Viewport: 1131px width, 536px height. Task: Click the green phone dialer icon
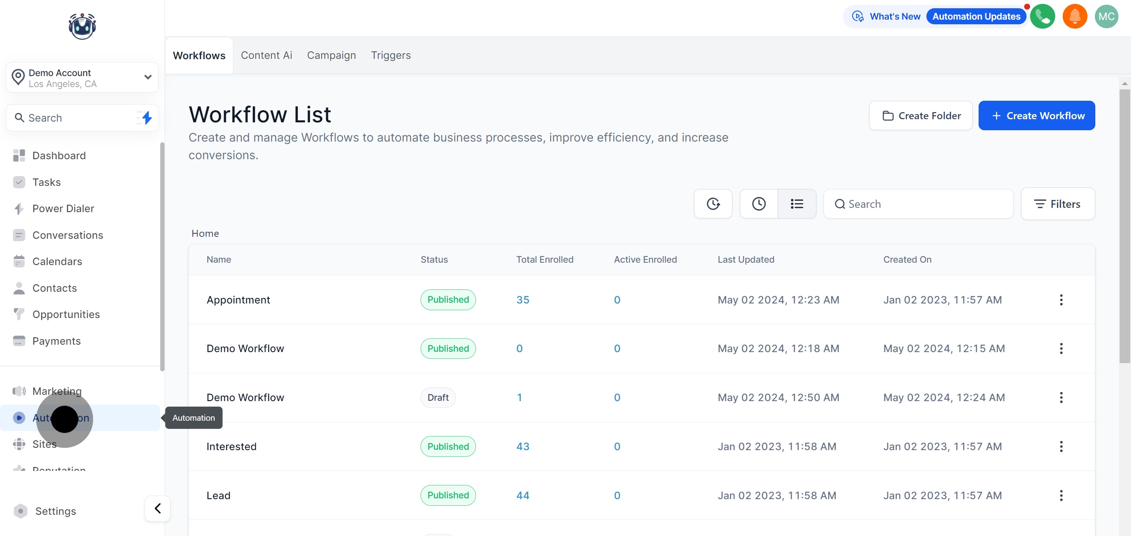click(x=1042, y=16)
